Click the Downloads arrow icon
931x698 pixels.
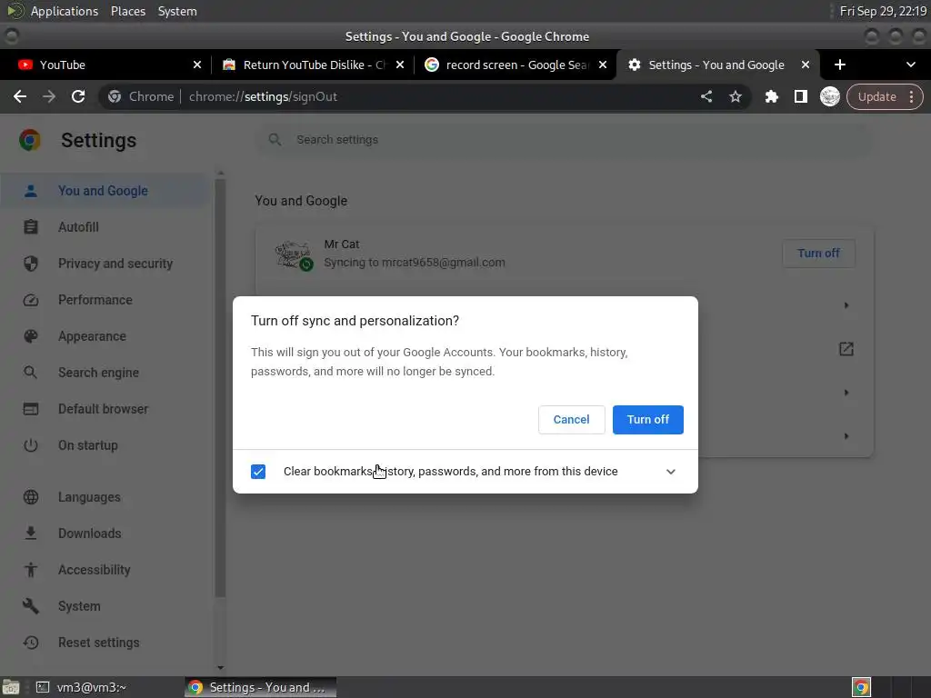(x=30, y=533)
